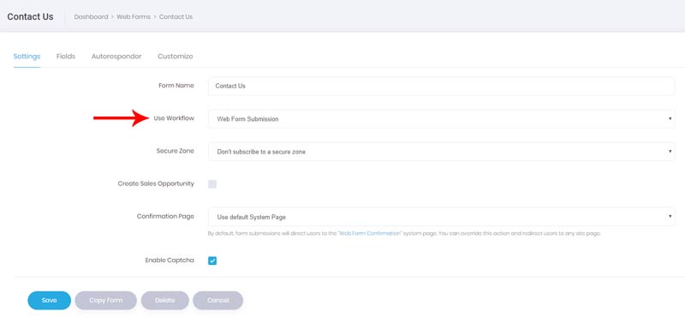This screenshot has width=685, height=318.
Task: Go to the Customize tab
Action: (x=176, y=57)
